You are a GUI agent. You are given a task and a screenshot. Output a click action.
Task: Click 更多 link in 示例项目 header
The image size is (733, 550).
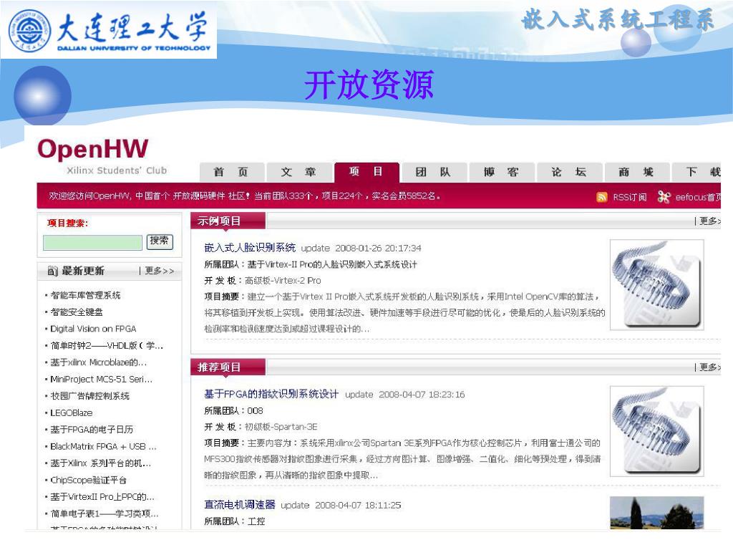point(709,221)
